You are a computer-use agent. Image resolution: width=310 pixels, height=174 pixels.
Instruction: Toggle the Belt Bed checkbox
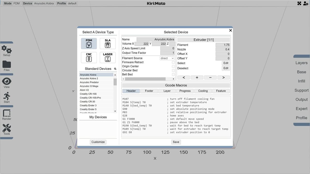coord(173,74)
